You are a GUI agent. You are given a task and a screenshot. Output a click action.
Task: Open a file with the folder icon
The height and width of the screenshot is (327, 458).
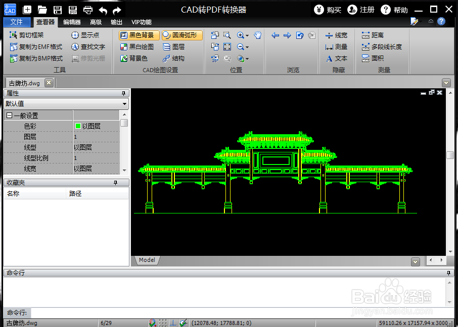click(x=42, y=10)
